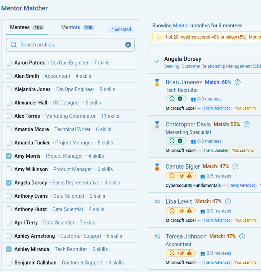
Task: Click mentees icon for Teresa Johnson
Action: point(203,253)
